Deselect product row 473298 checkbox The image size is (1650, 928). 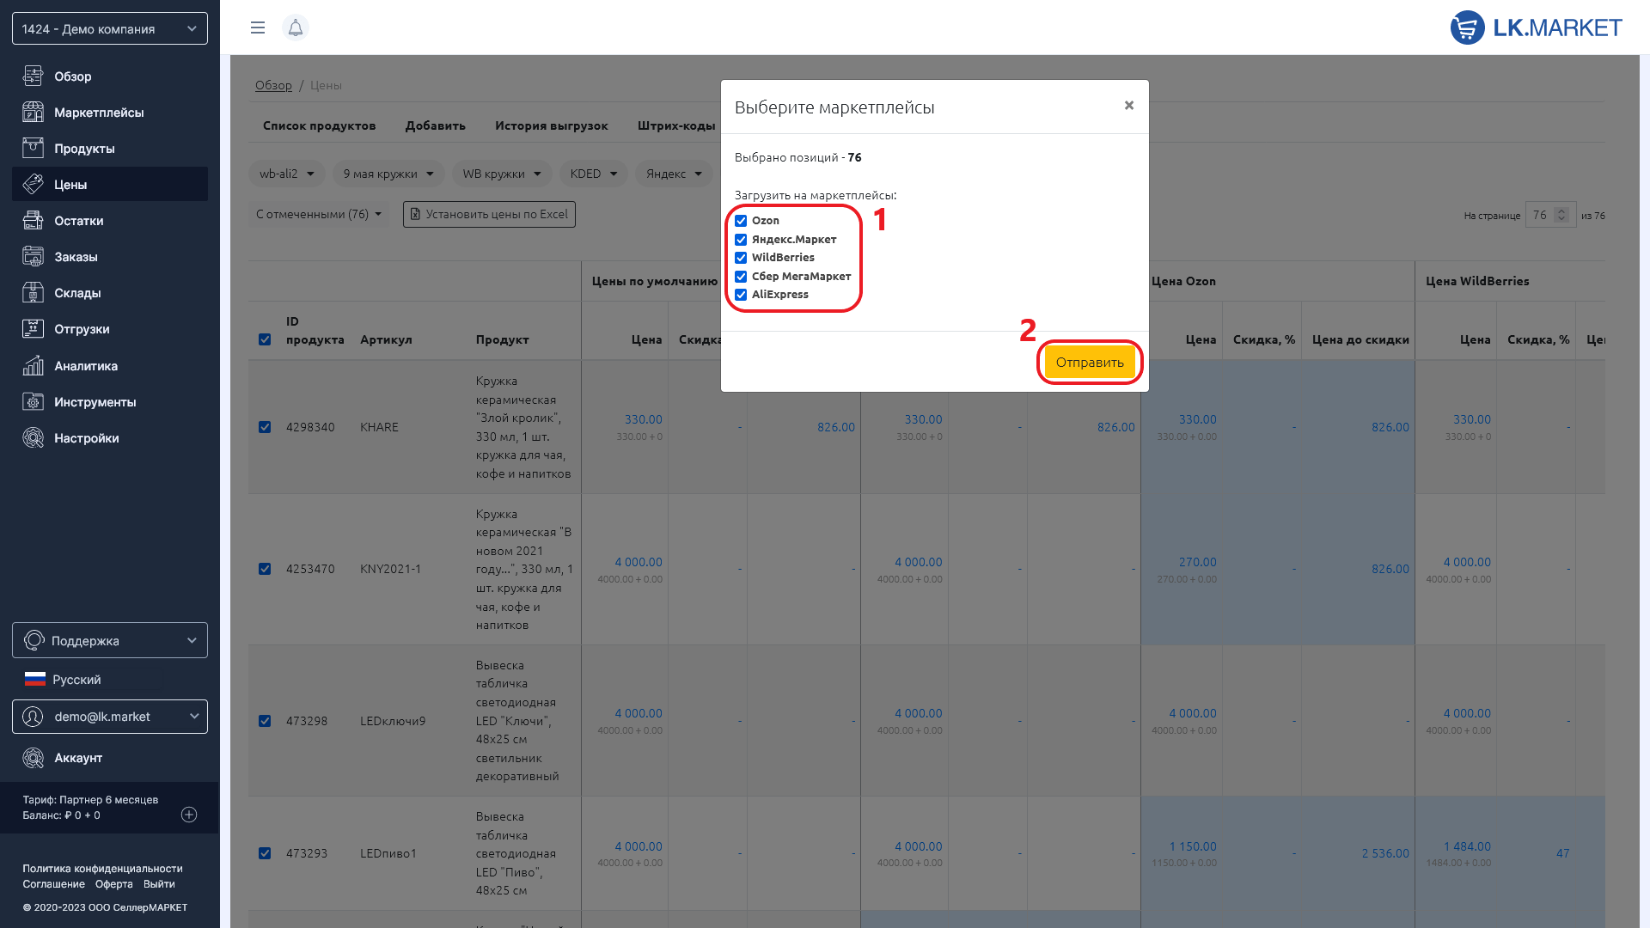click(265, 721)
